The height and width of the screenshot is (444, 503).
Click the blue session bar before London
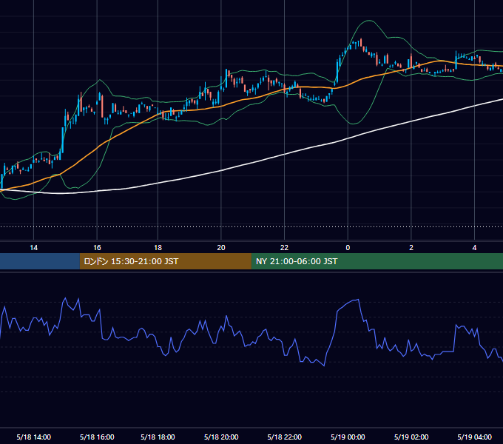[x=40, y=261]
